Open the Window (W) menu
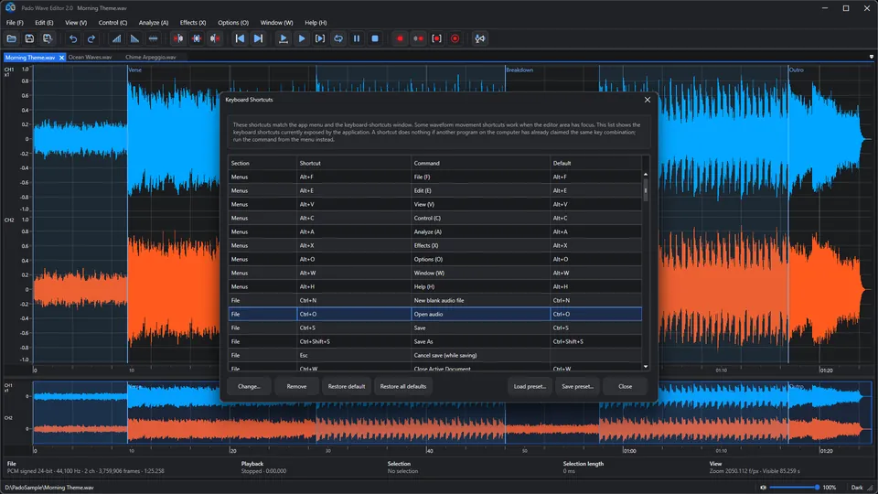The image size is (878, 494). click(x=276, y=22)
